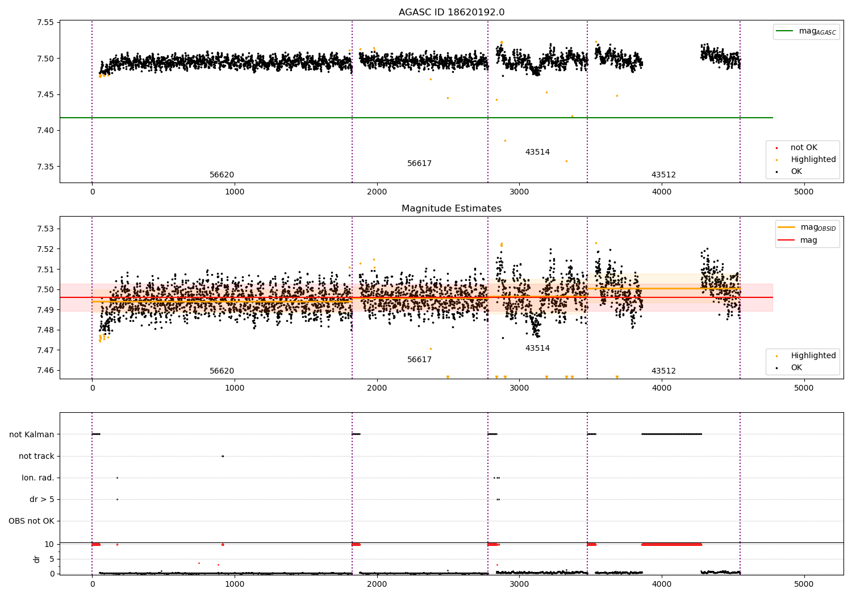Click x-tick 4000 under the middle plot
852x597 pixels.
click(x=662, y=388)
